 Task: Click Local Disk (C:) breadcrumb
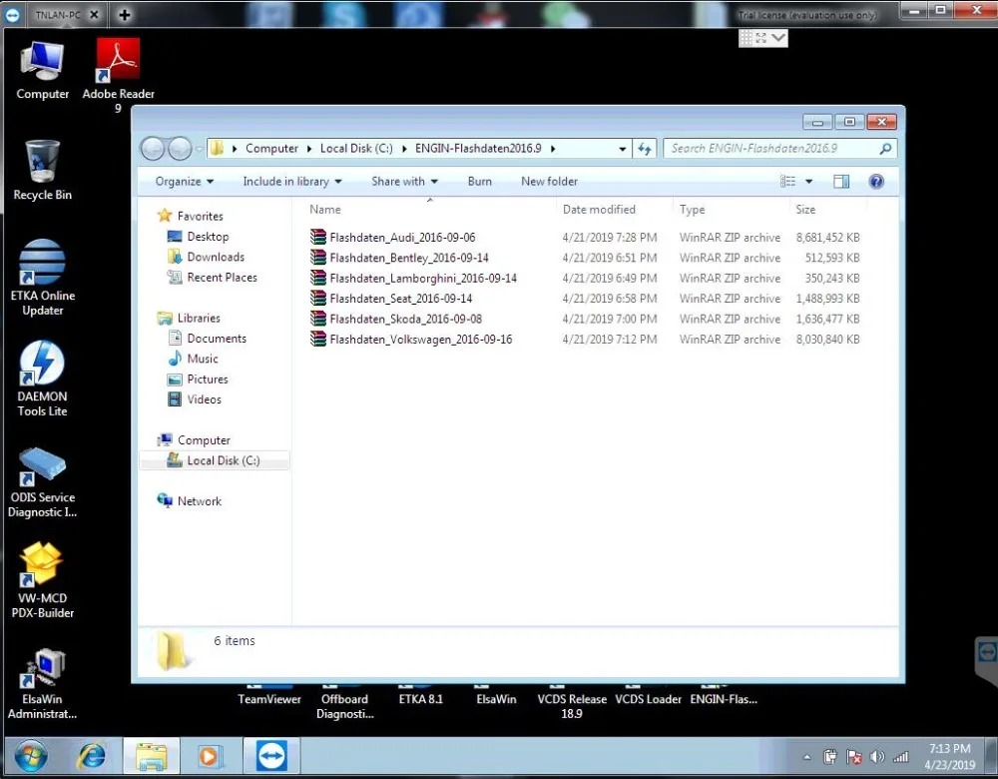[x=356, y=149]
